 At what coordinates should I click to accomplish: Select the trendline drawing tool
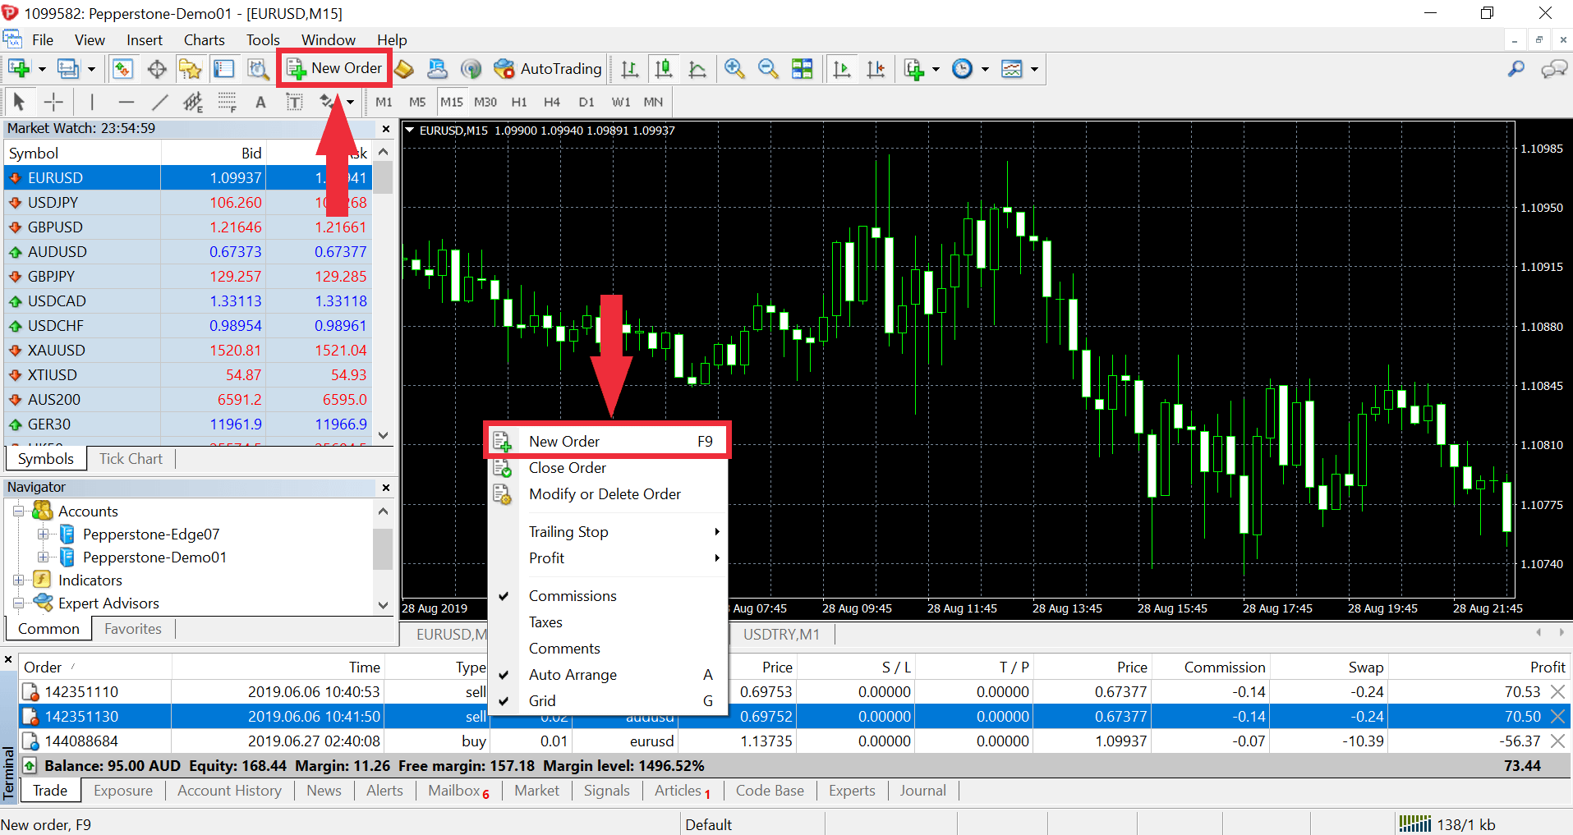pyautogui.click(x=159, y=102)
